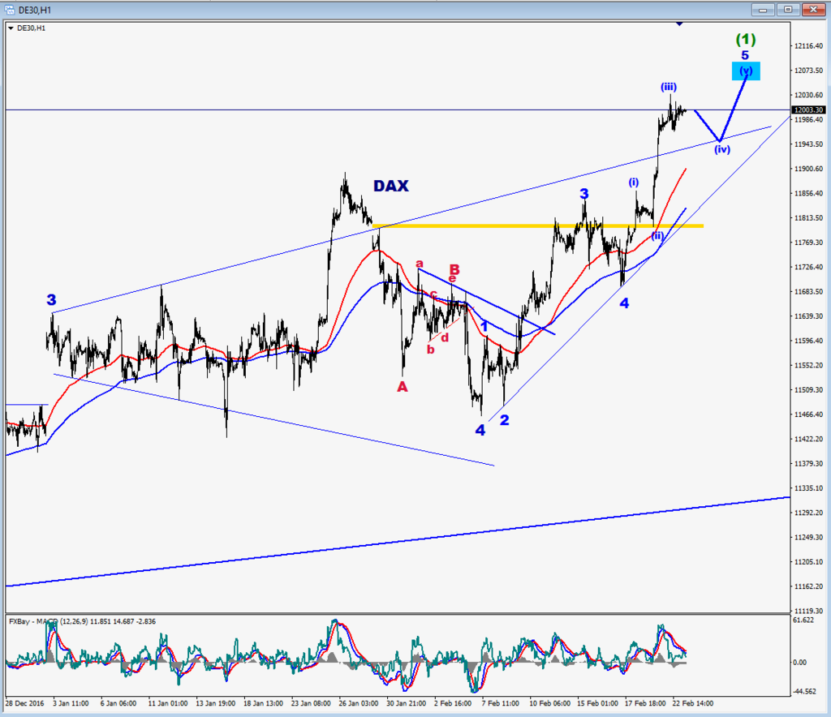Select the small red 'a' label
The width and height of the screenshot is (831, 717).
(420, 263)
